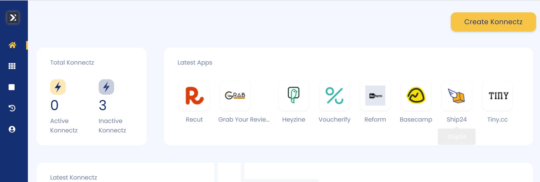Viewport: 540px width, 182px height.
Task: Open the apps grid sidebar icon
Action: click(x=12, y=66)
